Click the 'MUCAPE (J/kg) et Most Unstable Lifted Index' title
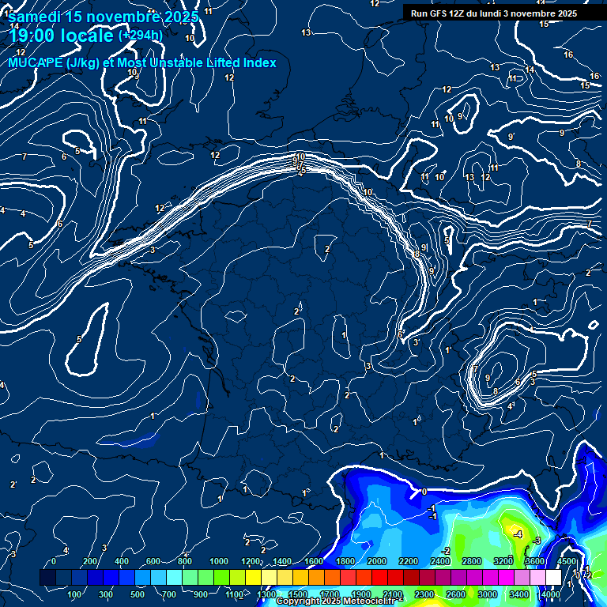Screen dimensions: 607x607 [142, 62]
